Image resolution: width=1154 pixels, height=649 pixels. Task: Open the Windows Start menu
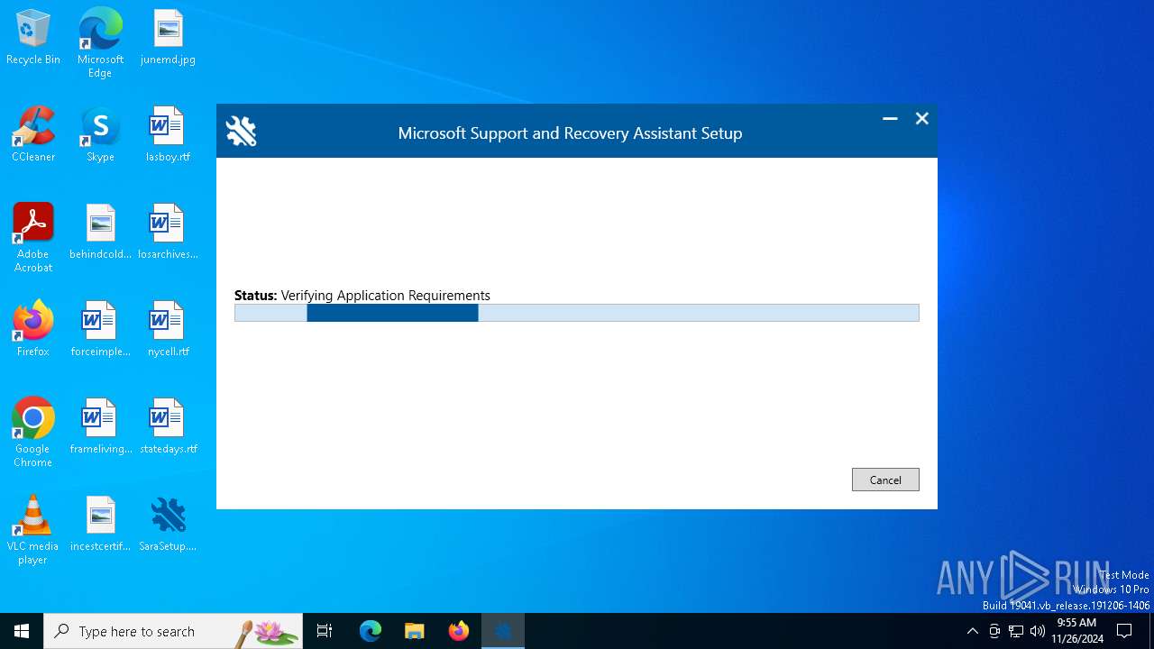point(22,631)
